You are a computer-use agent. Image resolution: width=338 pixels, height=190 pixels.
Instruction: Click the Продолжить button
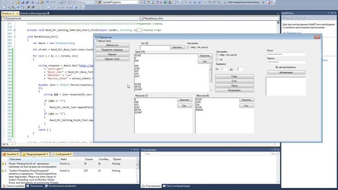coord(234,90)
